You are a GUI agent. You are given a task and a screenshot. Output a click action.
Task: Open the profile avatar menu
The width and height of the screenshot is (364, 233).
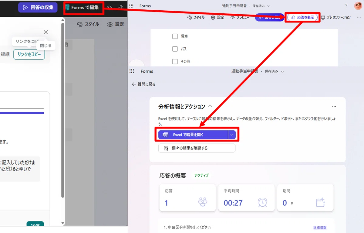tap(358, 6)
